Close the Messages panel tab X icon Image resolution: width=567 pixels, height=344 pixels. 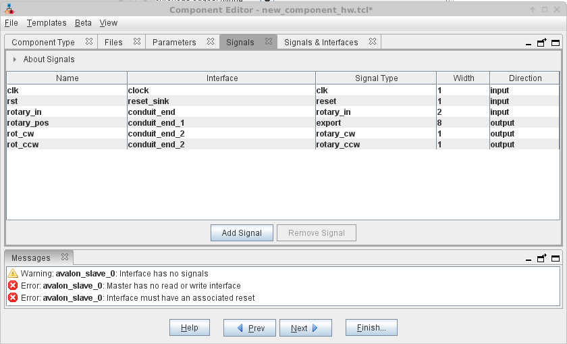(65, 257)
